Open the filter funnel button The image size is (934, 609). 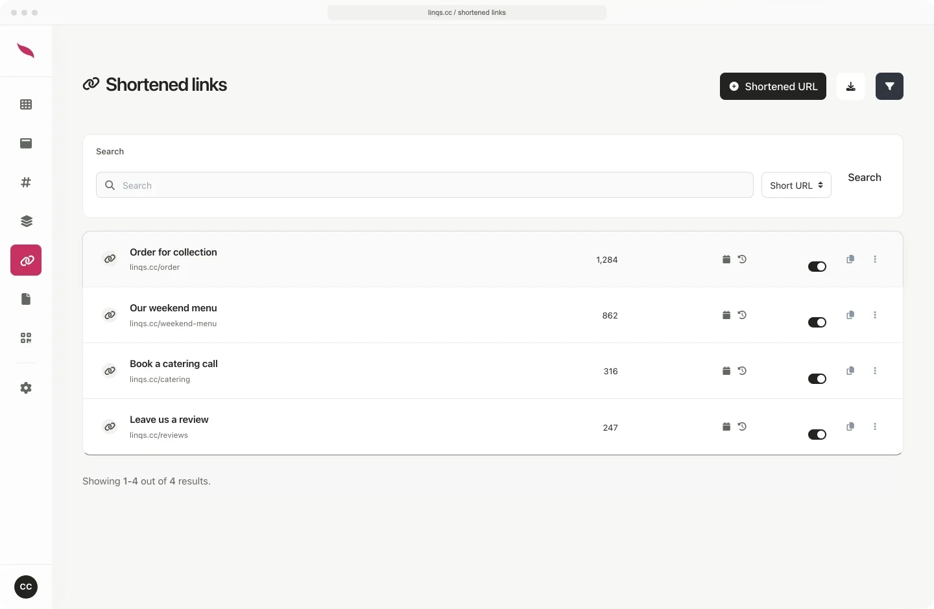889,86
